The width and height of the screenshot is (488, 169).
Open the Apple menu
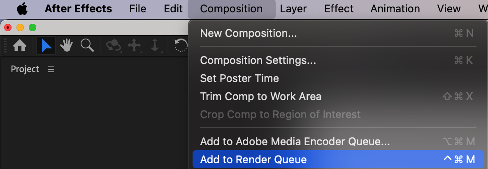22,9
